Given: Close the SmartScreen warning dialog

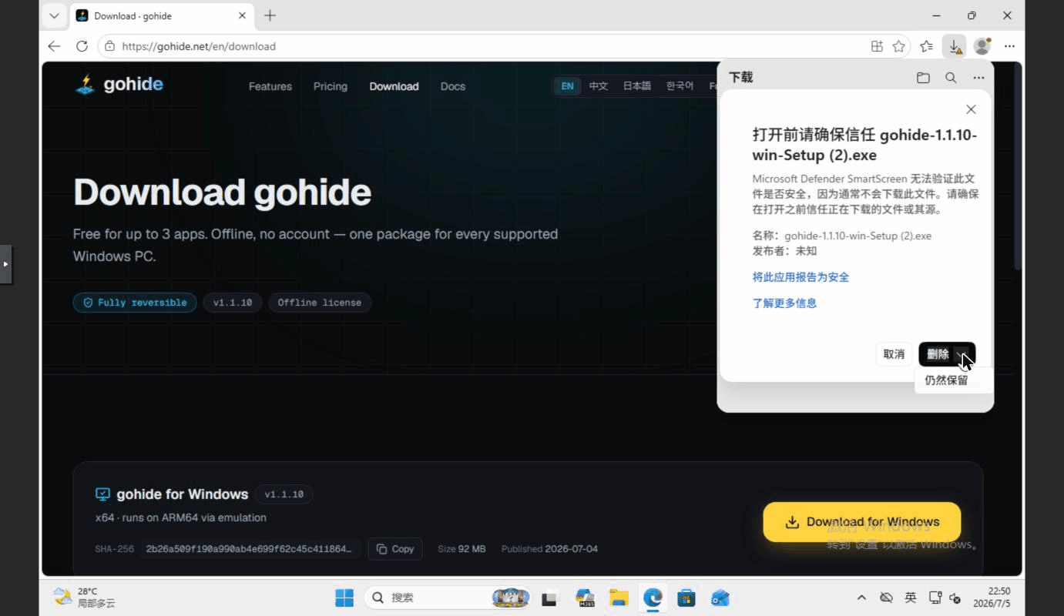Looking at the screenshot, I should (x=971, y=109).
